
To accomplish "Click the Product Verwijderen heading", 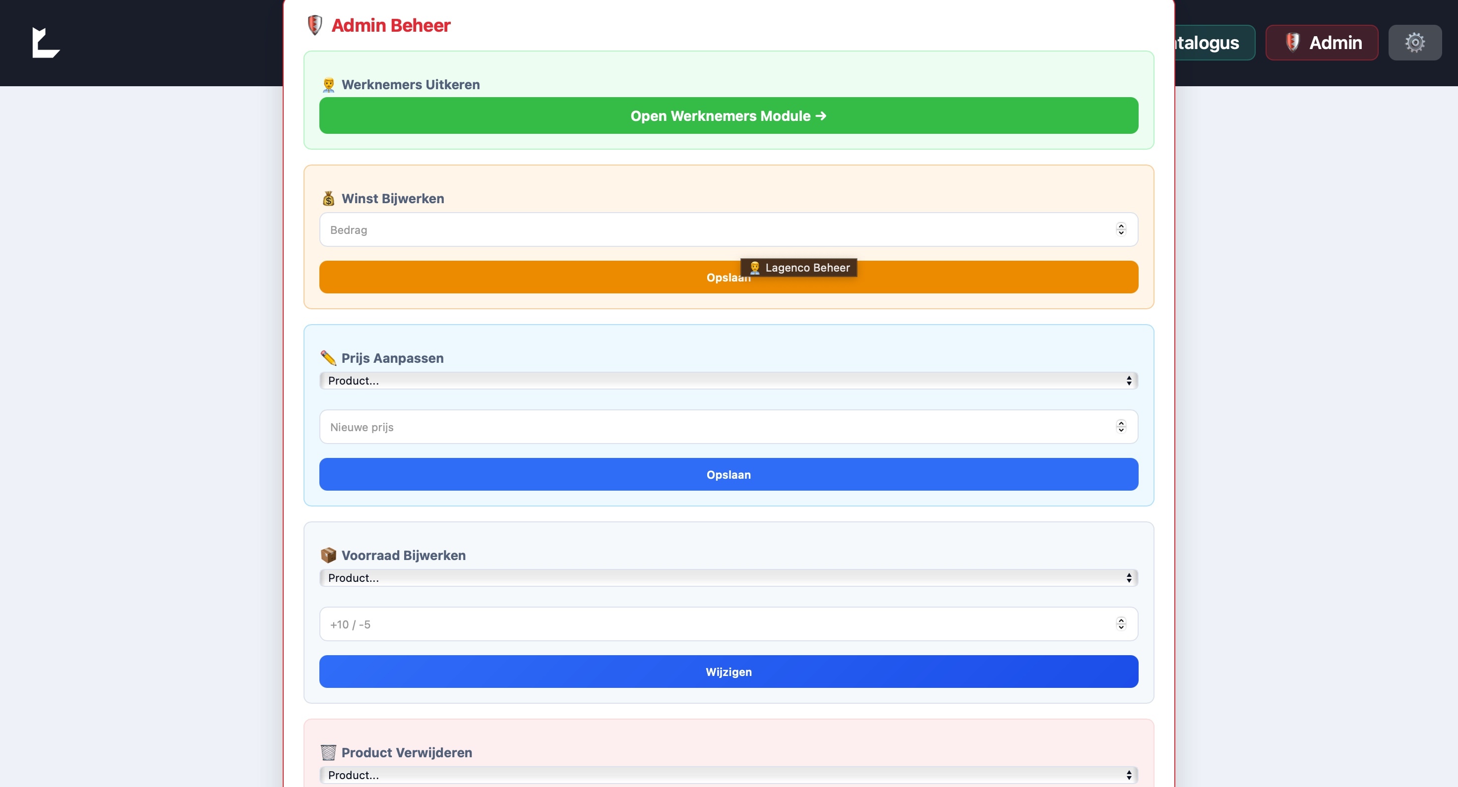I will (x=406, y=752).
